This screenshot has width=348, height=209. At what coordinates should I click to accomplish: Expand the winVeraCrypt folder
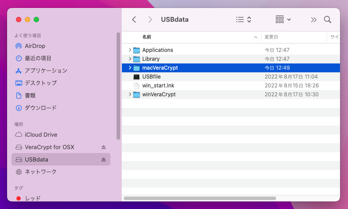pyautogui.click(x=130, y=95)
